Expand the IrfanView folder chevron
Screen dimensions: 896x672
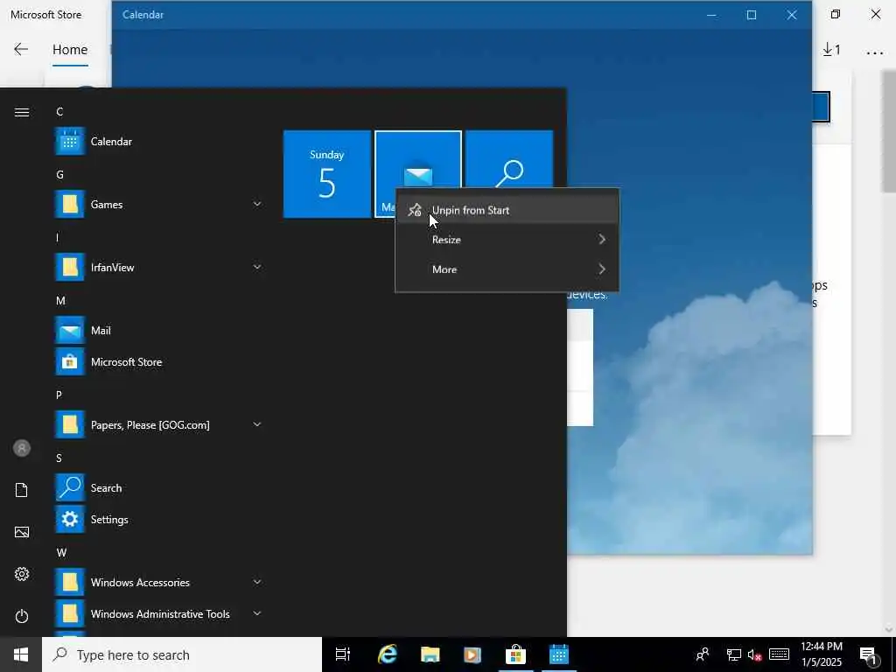click(x=257, y=267)
